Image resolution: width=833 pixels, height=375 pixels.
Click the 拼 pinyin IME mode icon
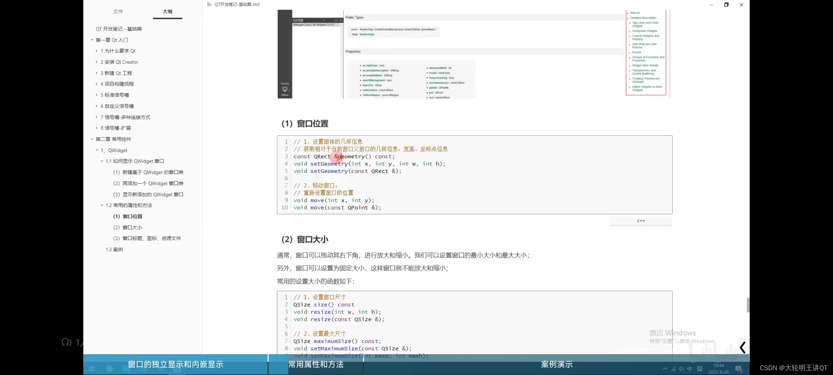coord(700,369)
